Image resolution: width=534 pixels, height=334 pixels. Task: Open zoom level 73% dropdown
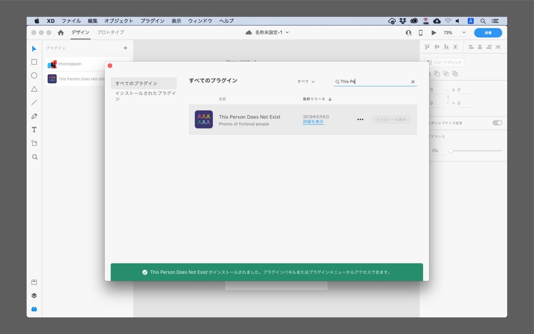click(454, 33)
